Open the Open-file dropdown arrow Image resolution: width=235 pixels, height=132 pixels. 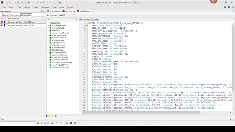tap(15, 3)
